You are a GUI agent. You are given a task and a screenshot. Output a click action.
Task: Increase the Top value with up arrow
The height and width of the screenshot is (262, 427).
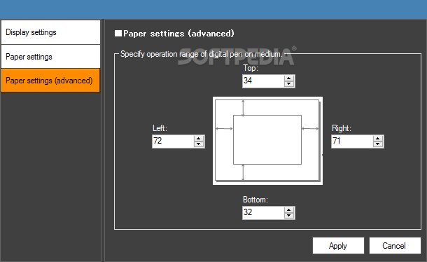289,78
